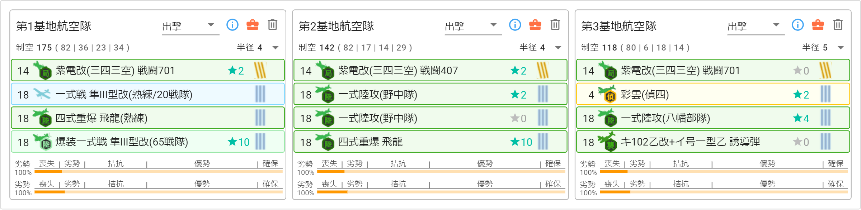Click proficiency stripes of 紫電改(三四三空) 戦闘407
861x210 pixels.
click(543, 70)
